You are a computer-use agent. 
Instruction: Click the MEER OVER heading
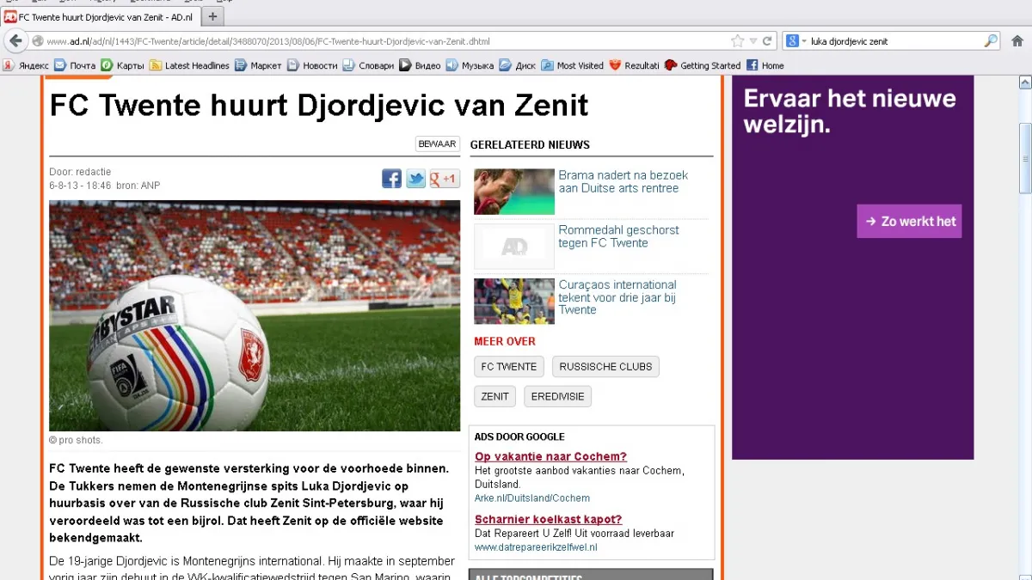click(505, 341)
